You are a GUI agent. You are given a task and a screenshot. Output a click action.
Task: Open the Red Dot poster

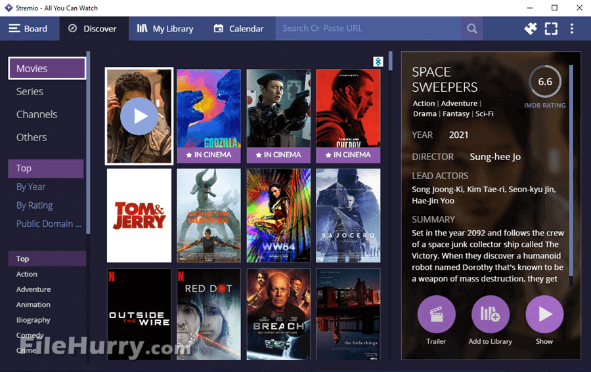click(x=209, y=314)
